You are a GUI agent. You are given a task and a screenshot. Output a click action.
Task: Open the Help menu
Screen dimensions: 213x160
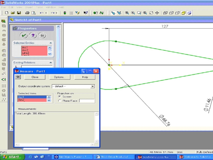click(x=62, y=7)
